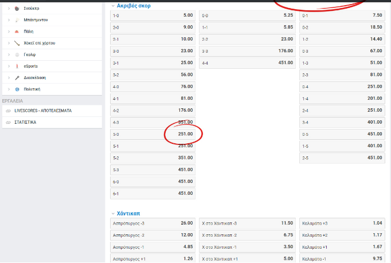Select correct score 3-1 at 25.00
Screen dimensions: 391x263
153,63
